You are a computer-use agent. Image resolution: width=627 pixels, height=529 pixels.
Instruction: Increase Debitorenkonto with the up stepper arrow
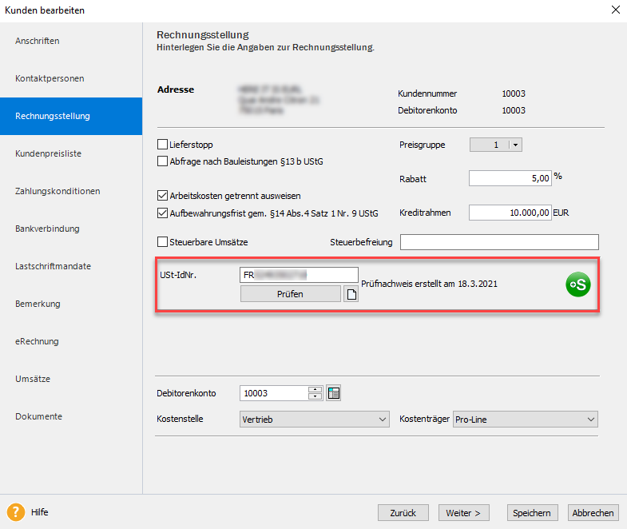pyautogui.click(x=315, y=390)
